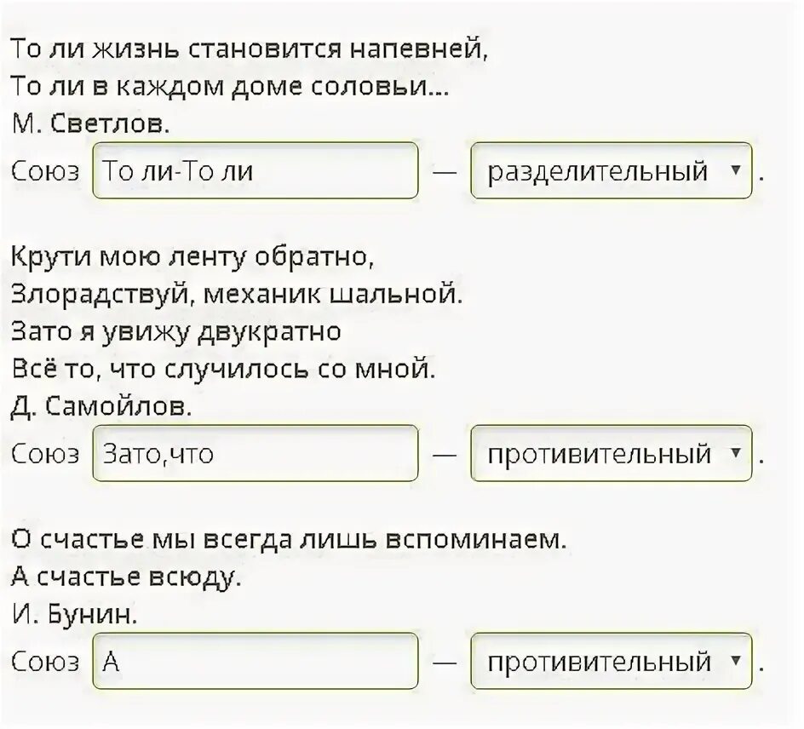Select the input field containing 'А'
804x729 pixels.
256,662
